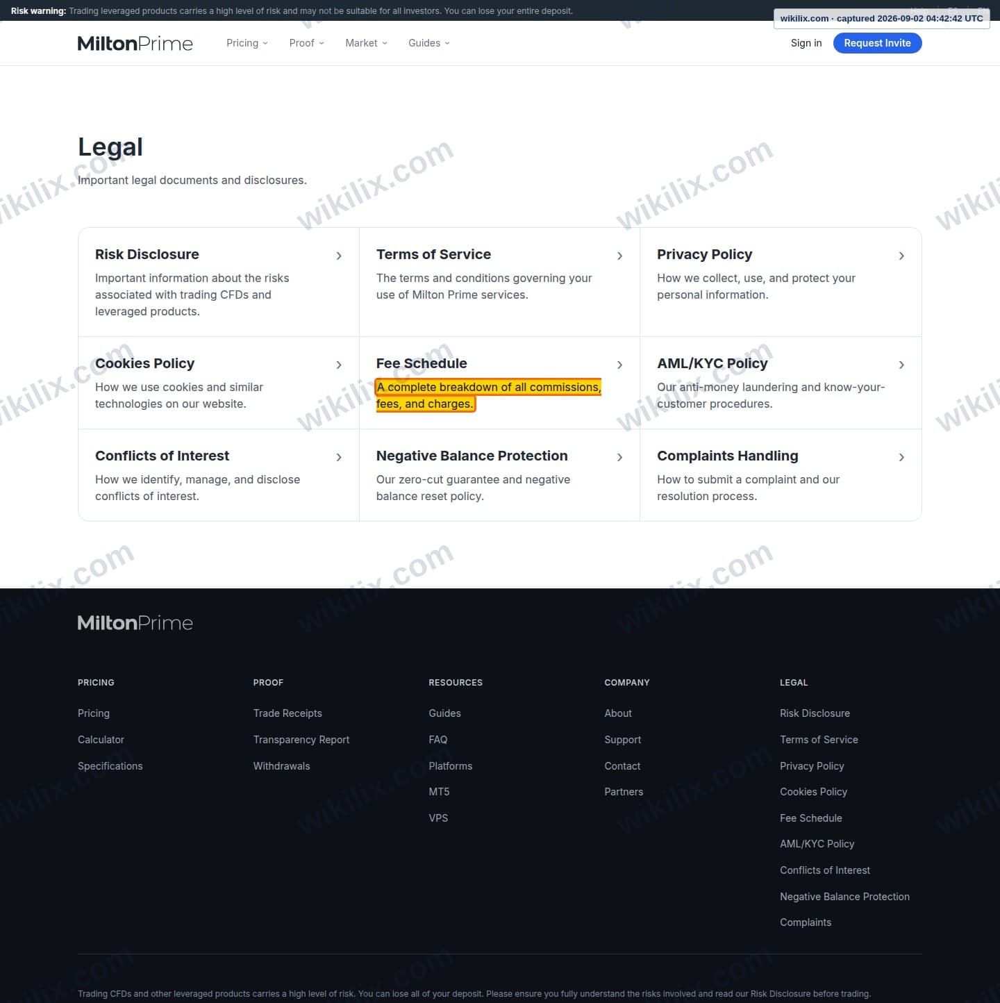Open the About footer link
Image resolution: width=1000 pixels, height=1003 pixels.
pyautogui.click(x=618, y=713)
